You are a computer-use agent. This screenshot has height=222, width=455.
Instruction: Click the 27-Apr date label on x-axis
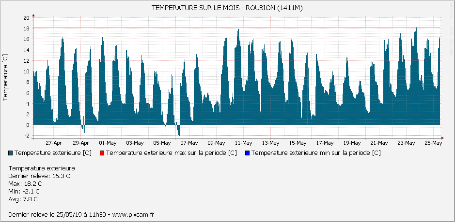(53, 143)
